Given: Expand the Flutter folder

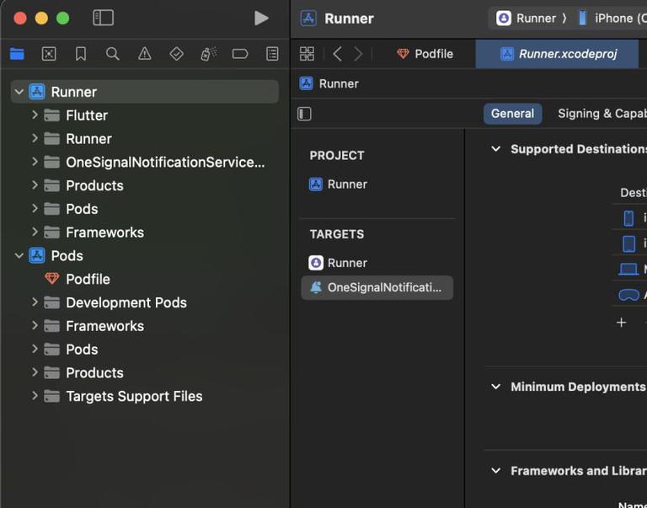Looking at the screenshot, I should click(x=35, y=115).
